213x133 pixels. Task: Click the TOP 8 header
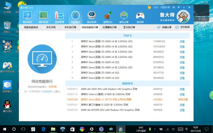[x=127, y=36]
